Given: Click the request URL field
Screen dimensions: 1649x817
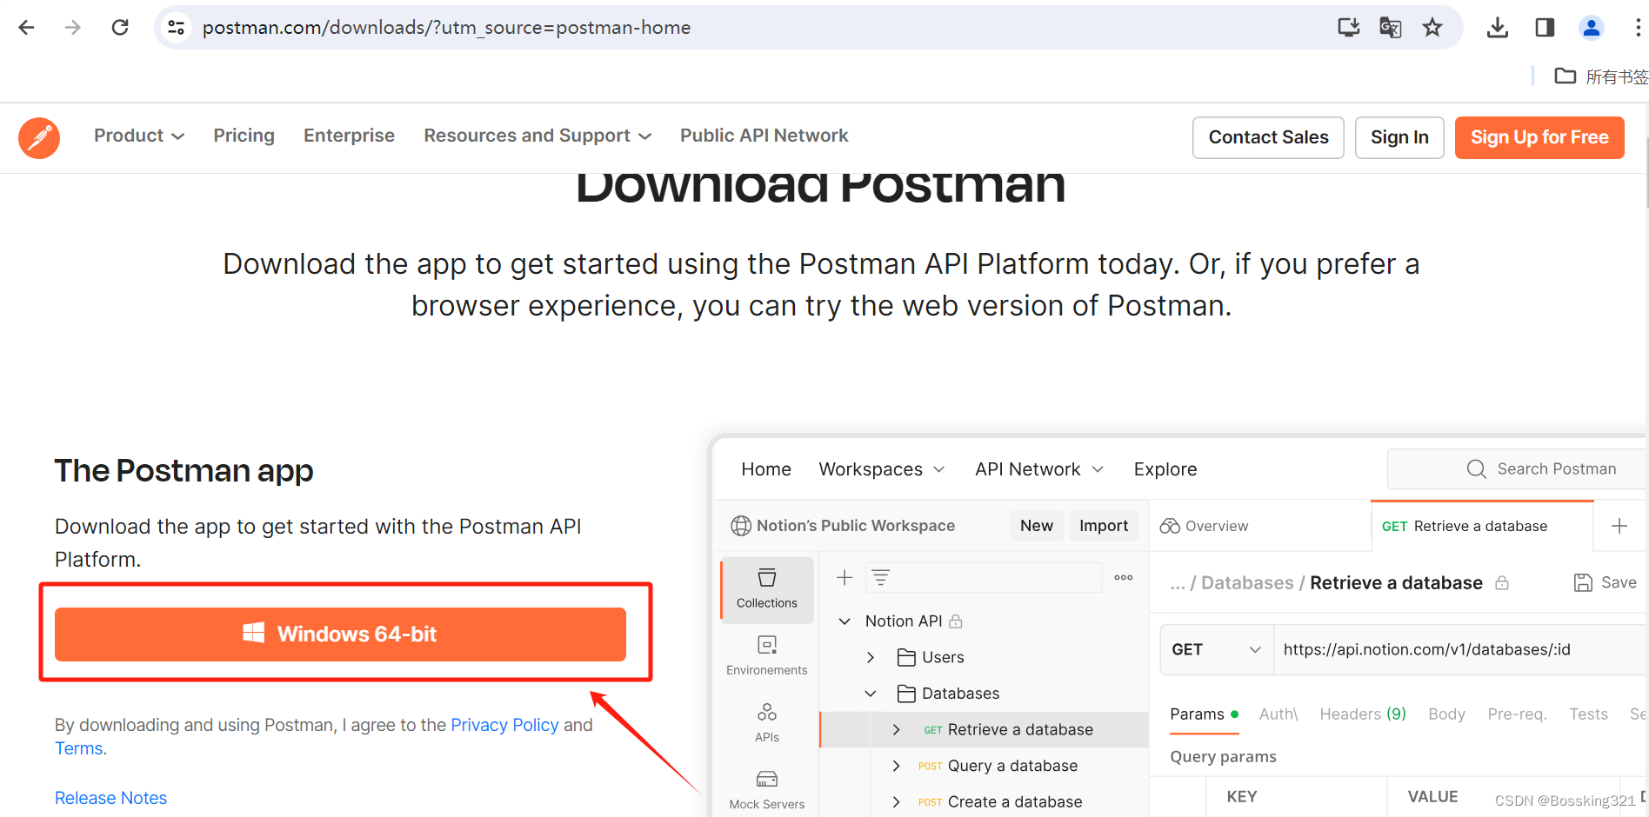Looking at the screenshot, I should 1461,649.
